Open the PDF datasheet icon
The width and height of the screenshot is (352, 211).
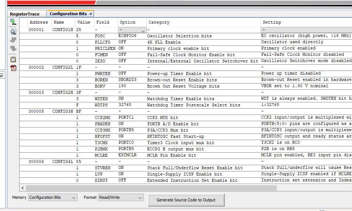(13, 68)
